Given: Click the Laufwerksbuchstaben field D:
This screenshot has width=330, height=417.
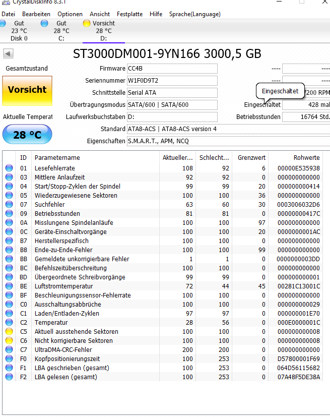Looking at the screenshot, I should (x=172, y=117).
